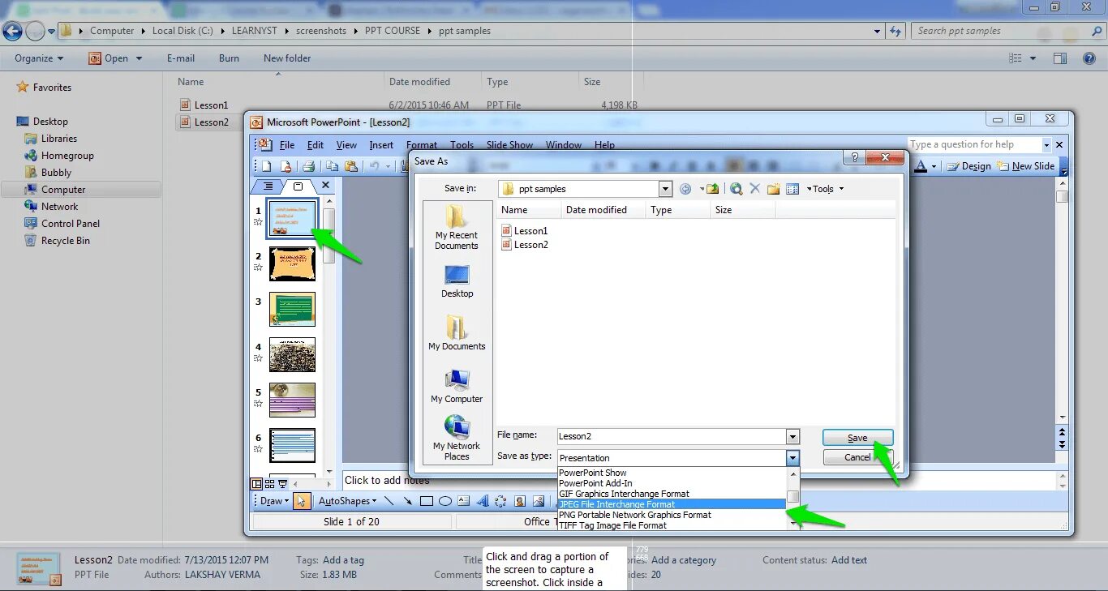Click the Copy icon in PowerPoint toolbar

(x=333, y=166)
